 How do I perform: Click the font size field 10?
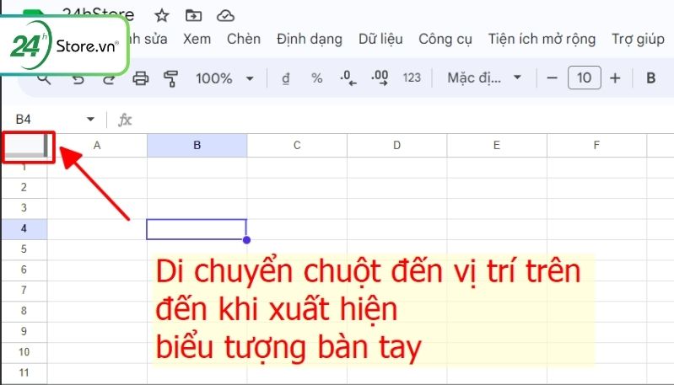pyautogui.click(x=585, y=78)
